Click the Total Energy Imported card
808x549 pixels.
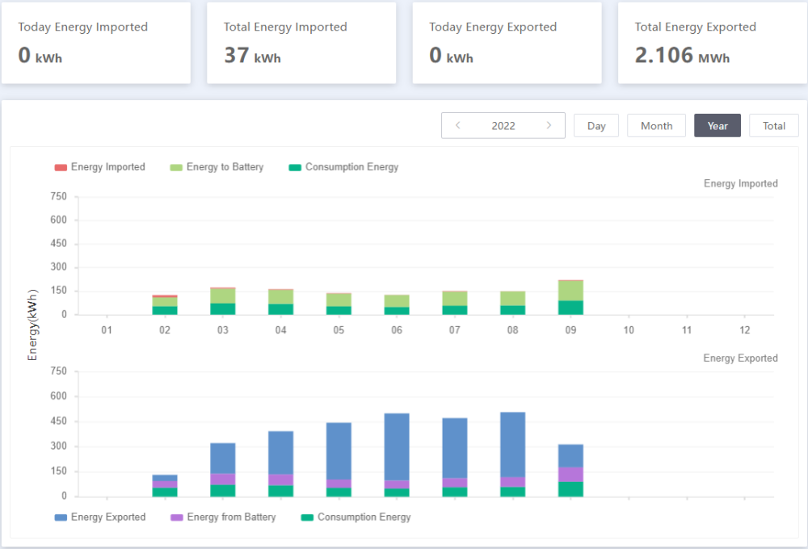click(301, 43)
